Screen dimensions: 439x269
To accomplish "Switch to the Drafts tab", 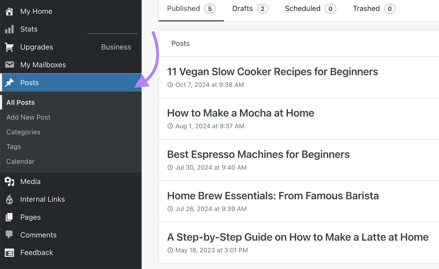I will [250, 9].
